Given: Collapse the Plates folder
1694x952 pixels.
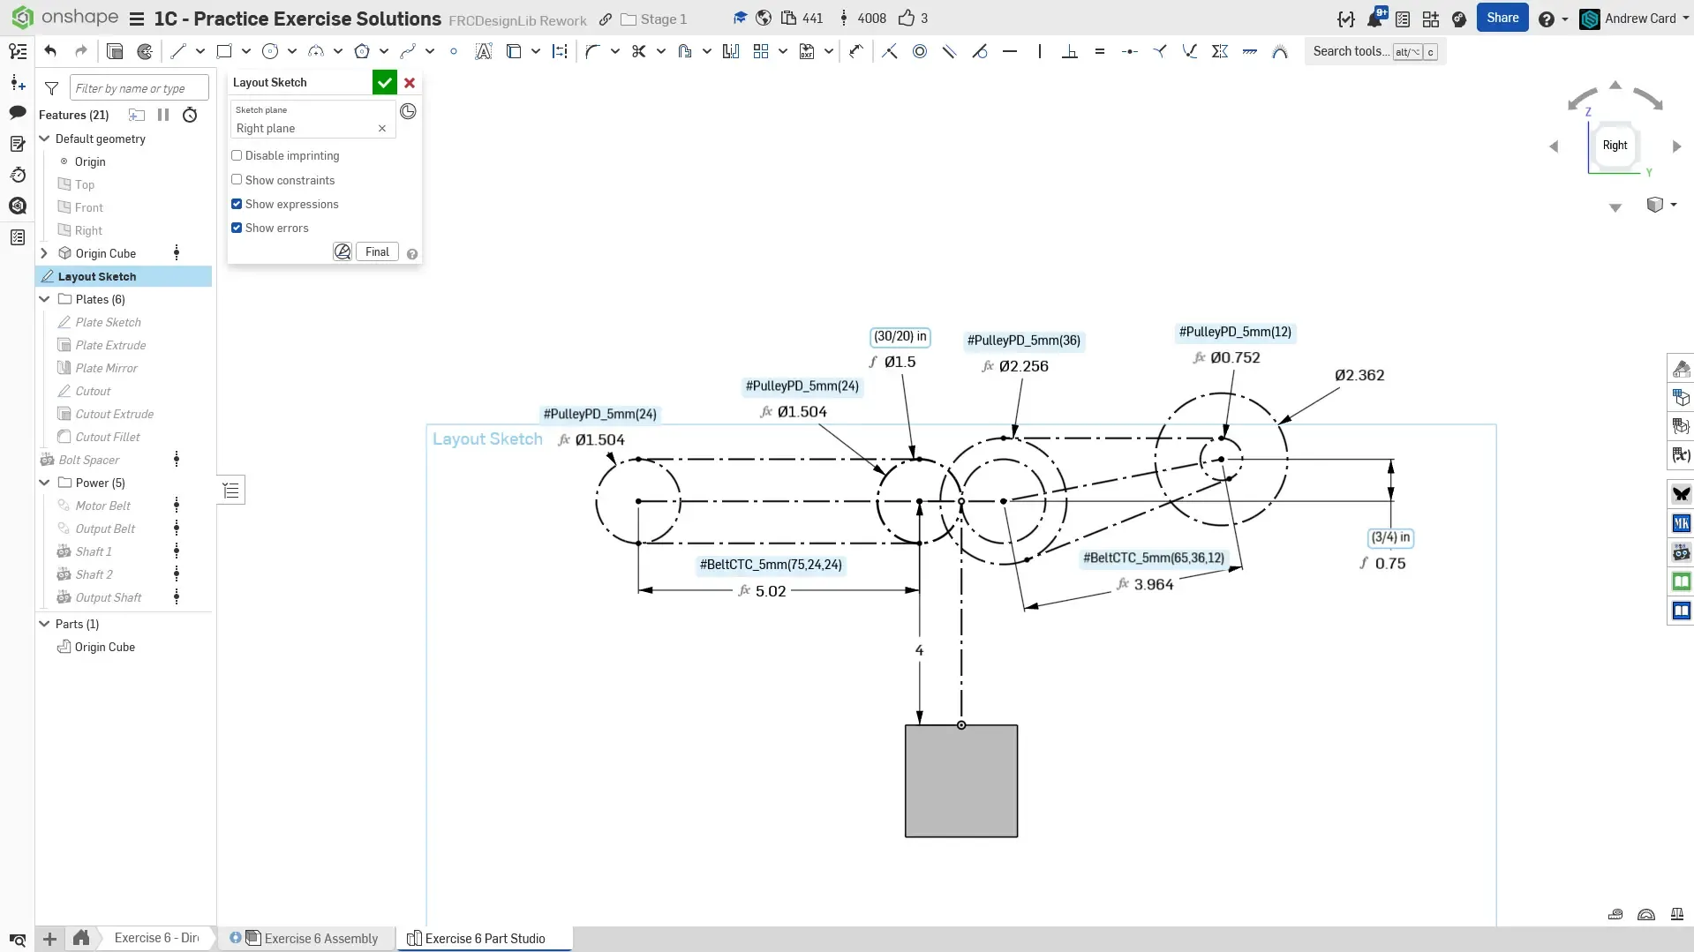Looking at the screenshot, I should point(44,299).
